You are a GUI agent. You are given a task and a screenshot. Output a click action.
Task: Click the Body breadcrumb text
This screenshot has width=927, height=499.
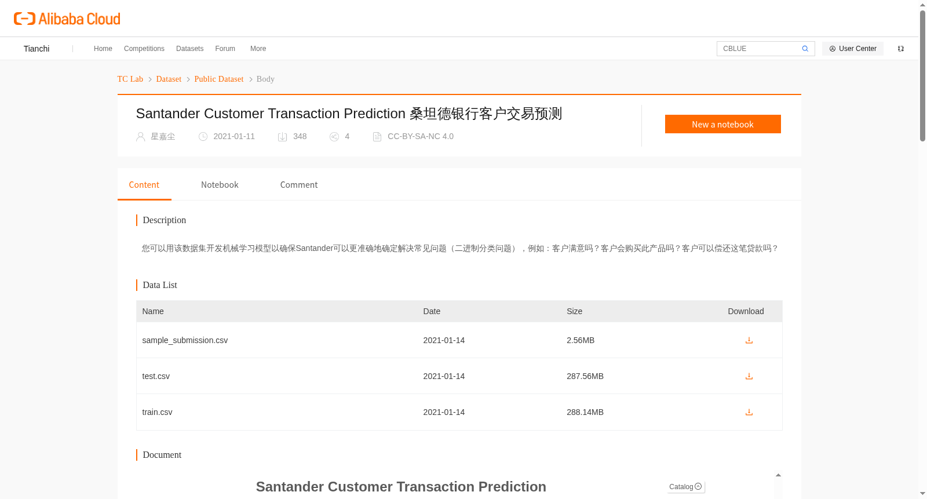(265, 79)
